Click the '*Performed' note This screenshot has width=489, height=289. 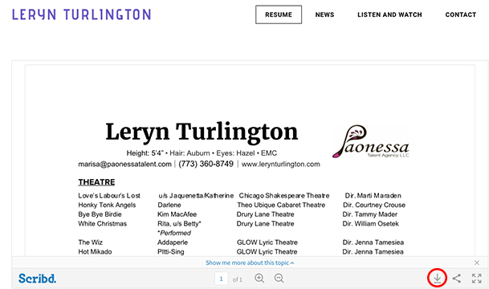pos(174,233)
